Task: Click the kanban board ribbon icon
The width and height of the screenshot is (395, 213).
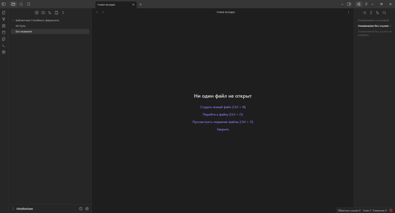Action: [4, 52]
